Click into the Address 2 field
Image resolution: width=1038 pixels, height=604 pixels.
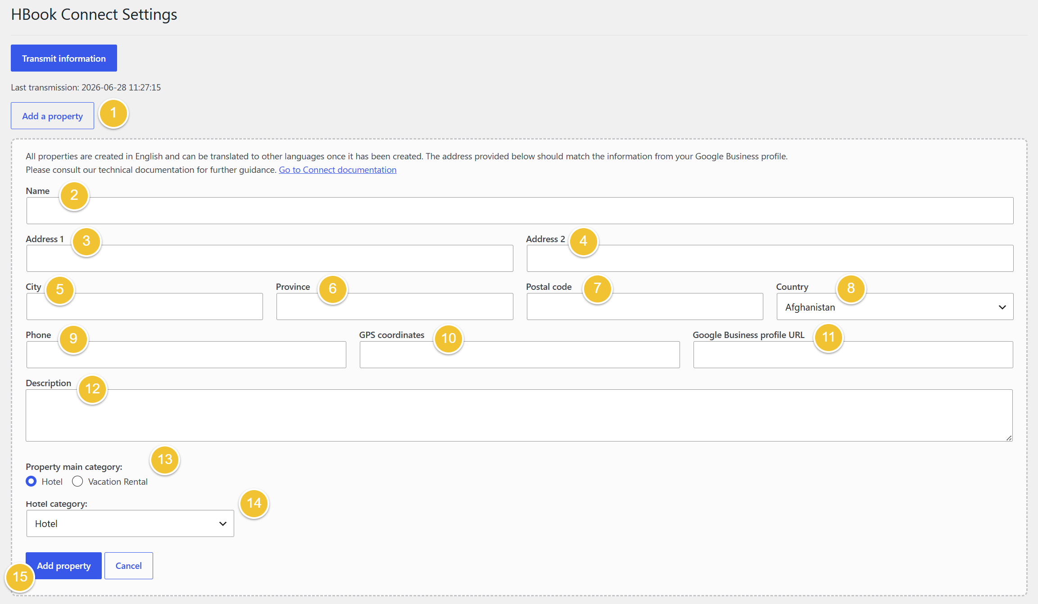point(770,258)
